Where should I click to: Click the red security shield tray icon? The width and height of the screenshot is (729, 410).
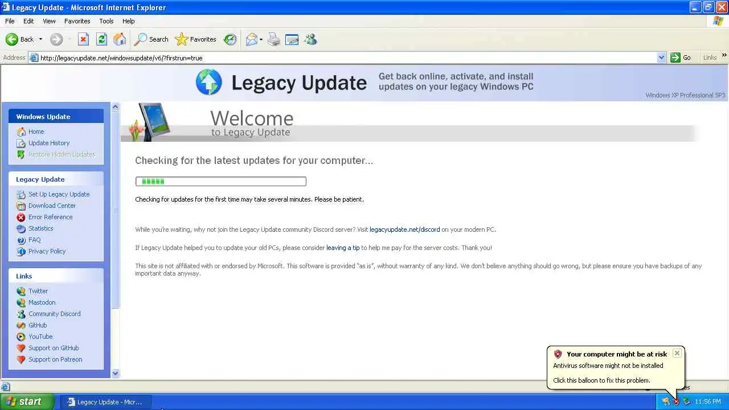[676, 401]
